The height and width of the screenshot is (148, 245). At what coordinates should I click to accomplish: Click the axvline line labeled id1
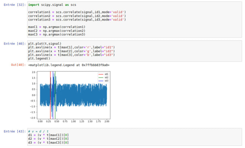point(71,47)
